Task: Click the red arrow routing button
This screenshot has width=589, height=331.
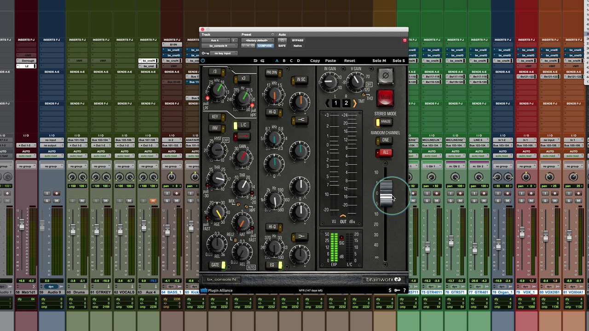Action: 243,137
